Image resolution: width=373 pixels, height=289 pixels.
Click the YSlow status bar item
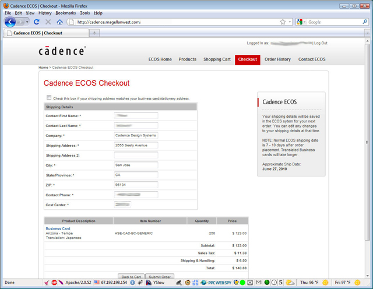[x=155, y=283]
